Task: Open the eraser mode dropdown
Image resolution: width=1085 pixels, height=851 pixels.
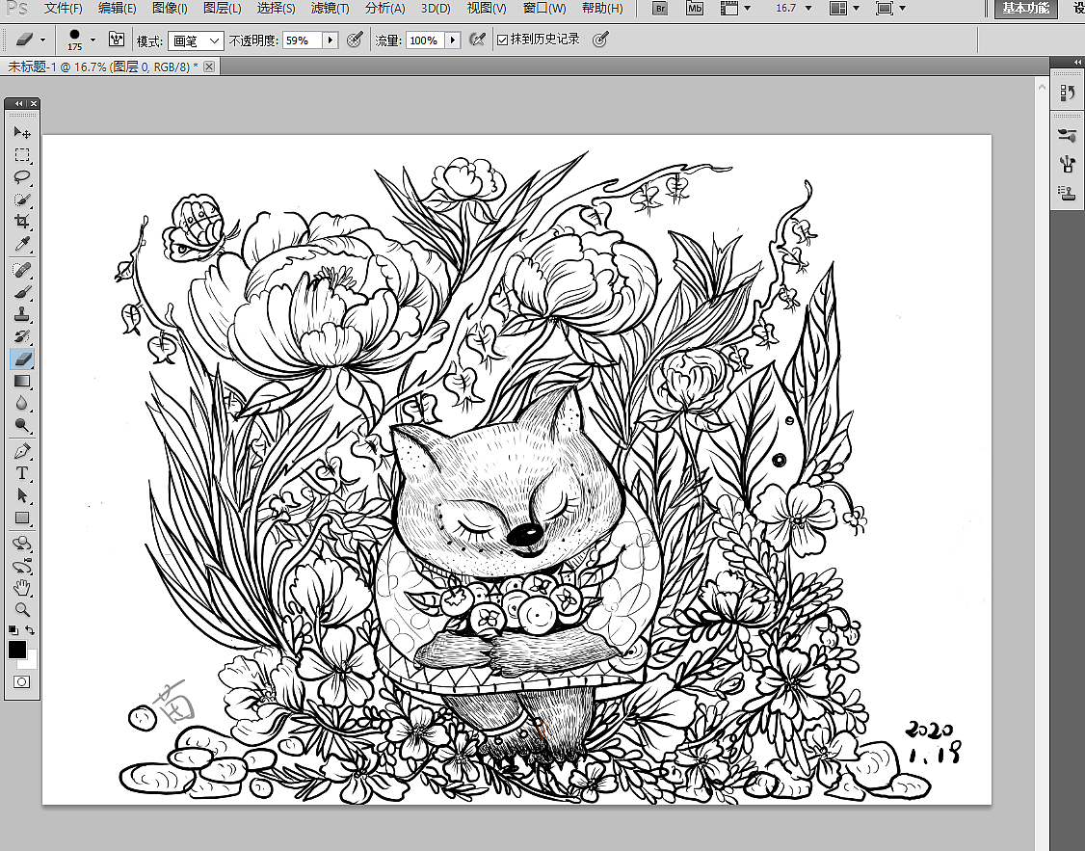Action: 196,40
